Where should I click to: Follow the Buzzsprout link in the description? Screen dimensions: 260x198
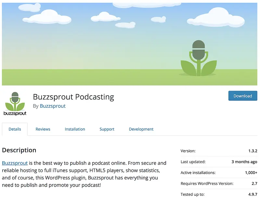click(15, 163)
